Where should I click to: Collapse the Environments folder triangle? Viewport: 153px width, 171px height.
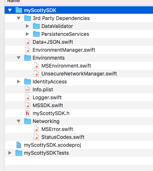coord(19,58)
